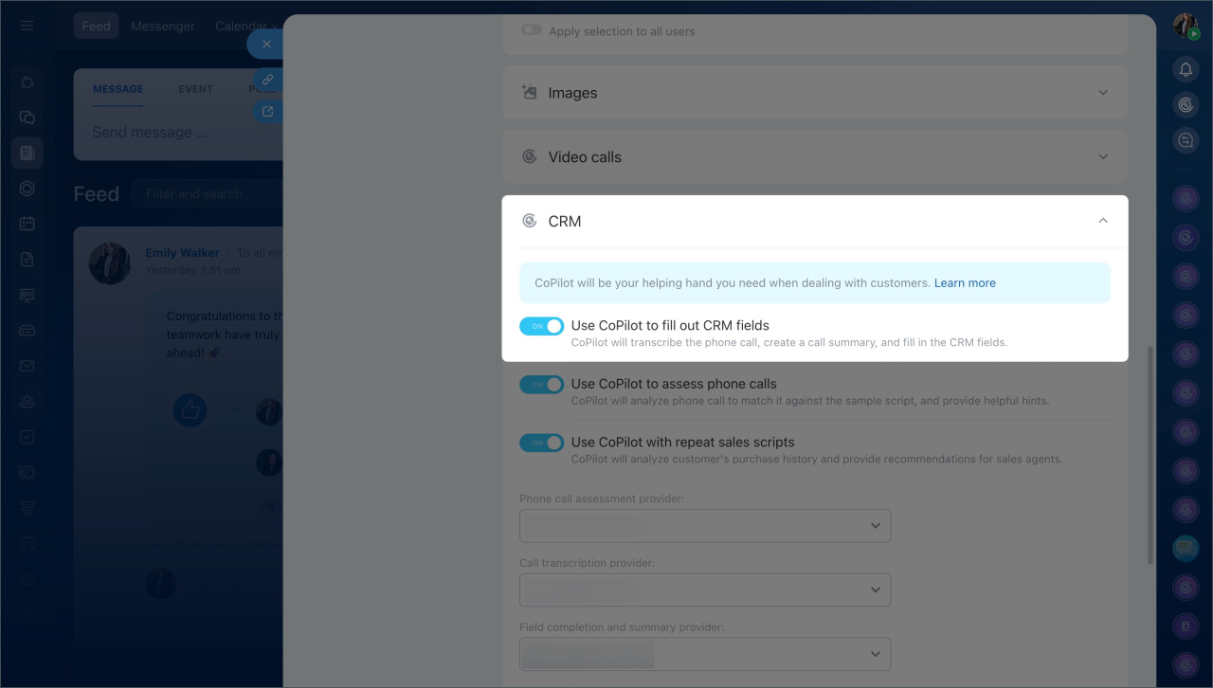Open the mail envelope sidebar icon
This screenshot has width=1213, height=688.
pyautogui.click(x=27, y=366)
